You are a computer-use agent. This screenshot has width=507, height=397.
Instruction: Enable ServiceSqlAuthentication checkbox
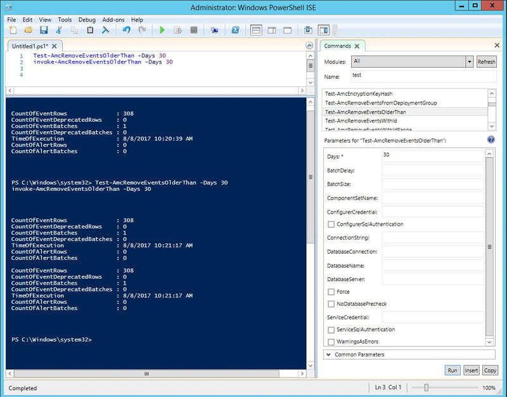(x=331, y=330)
